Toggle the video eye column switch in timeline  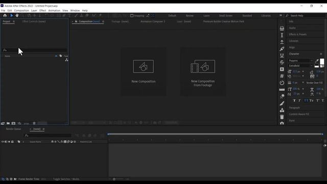(x=3, y=142)
